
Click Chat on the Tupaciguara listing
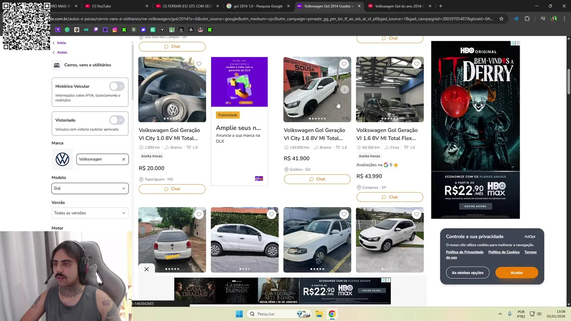[x=172, y=189]
